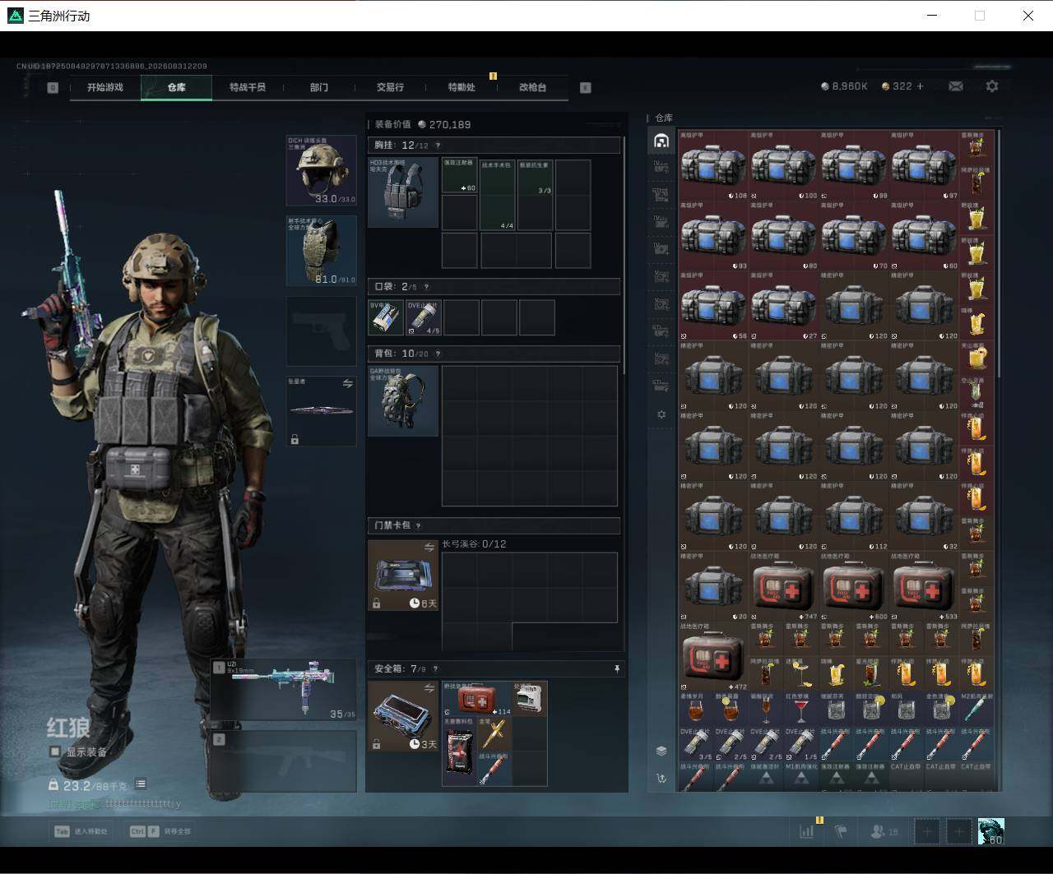
Task: Click the Ctrl F 转移全部 button
Action: (160, 831)
